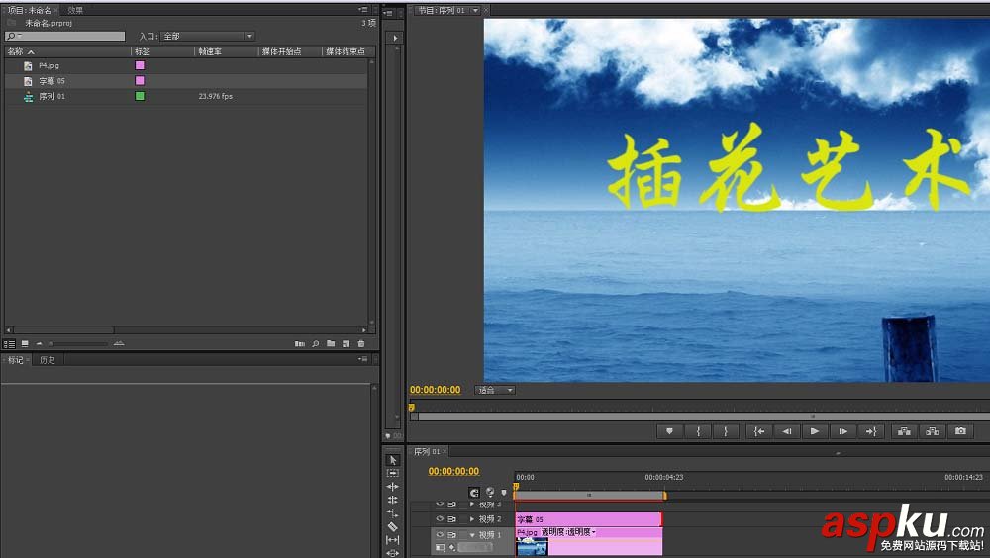Image resolution: width=990 pixels, height=558 pixels.
Task: Click the Mark In button
Action: (x=698, y=431)
